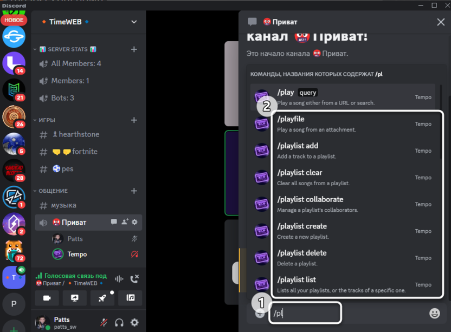This screenshot has width=451, height=332.
Task: Open the emoji picker
Action: [435, 313]
